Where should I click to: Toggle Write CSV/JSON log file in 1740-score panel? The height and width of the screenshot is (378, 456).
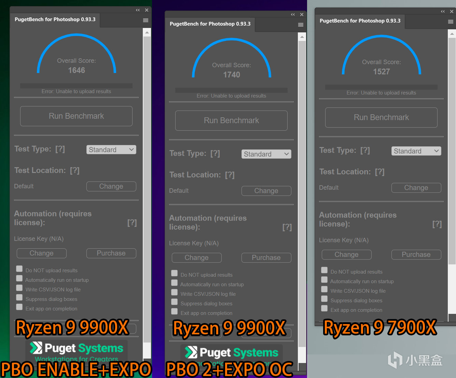[x=175, y=292]
